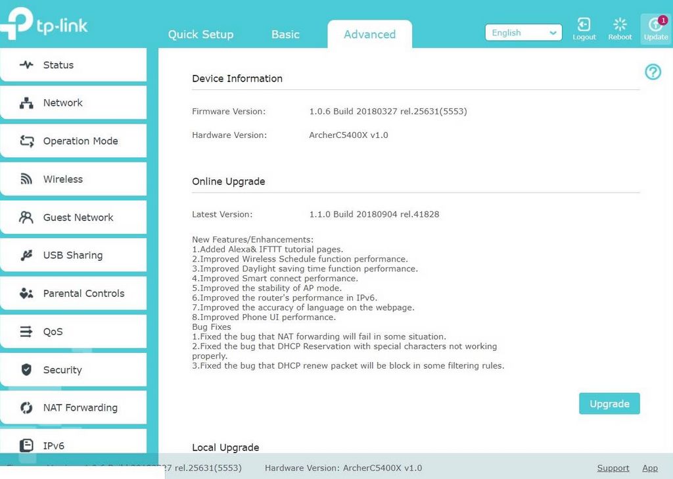
Task: Open the Update notification icon
Action: [x=656, y=28]
